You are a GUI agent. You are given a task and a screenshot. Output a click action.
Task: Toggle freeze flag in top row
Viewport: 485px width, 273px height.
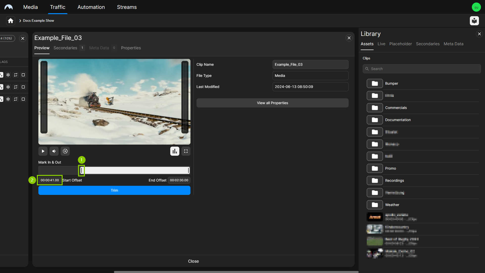8,75
